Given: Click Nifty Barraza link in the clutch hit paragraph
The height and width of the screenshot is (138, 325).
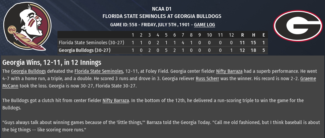Looking at the screenshot, I should pos(116,100).
